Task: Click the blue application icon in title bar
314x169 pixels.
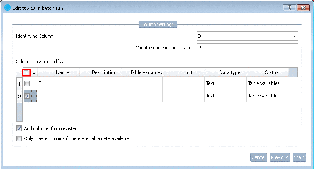Action: (8, 8)
